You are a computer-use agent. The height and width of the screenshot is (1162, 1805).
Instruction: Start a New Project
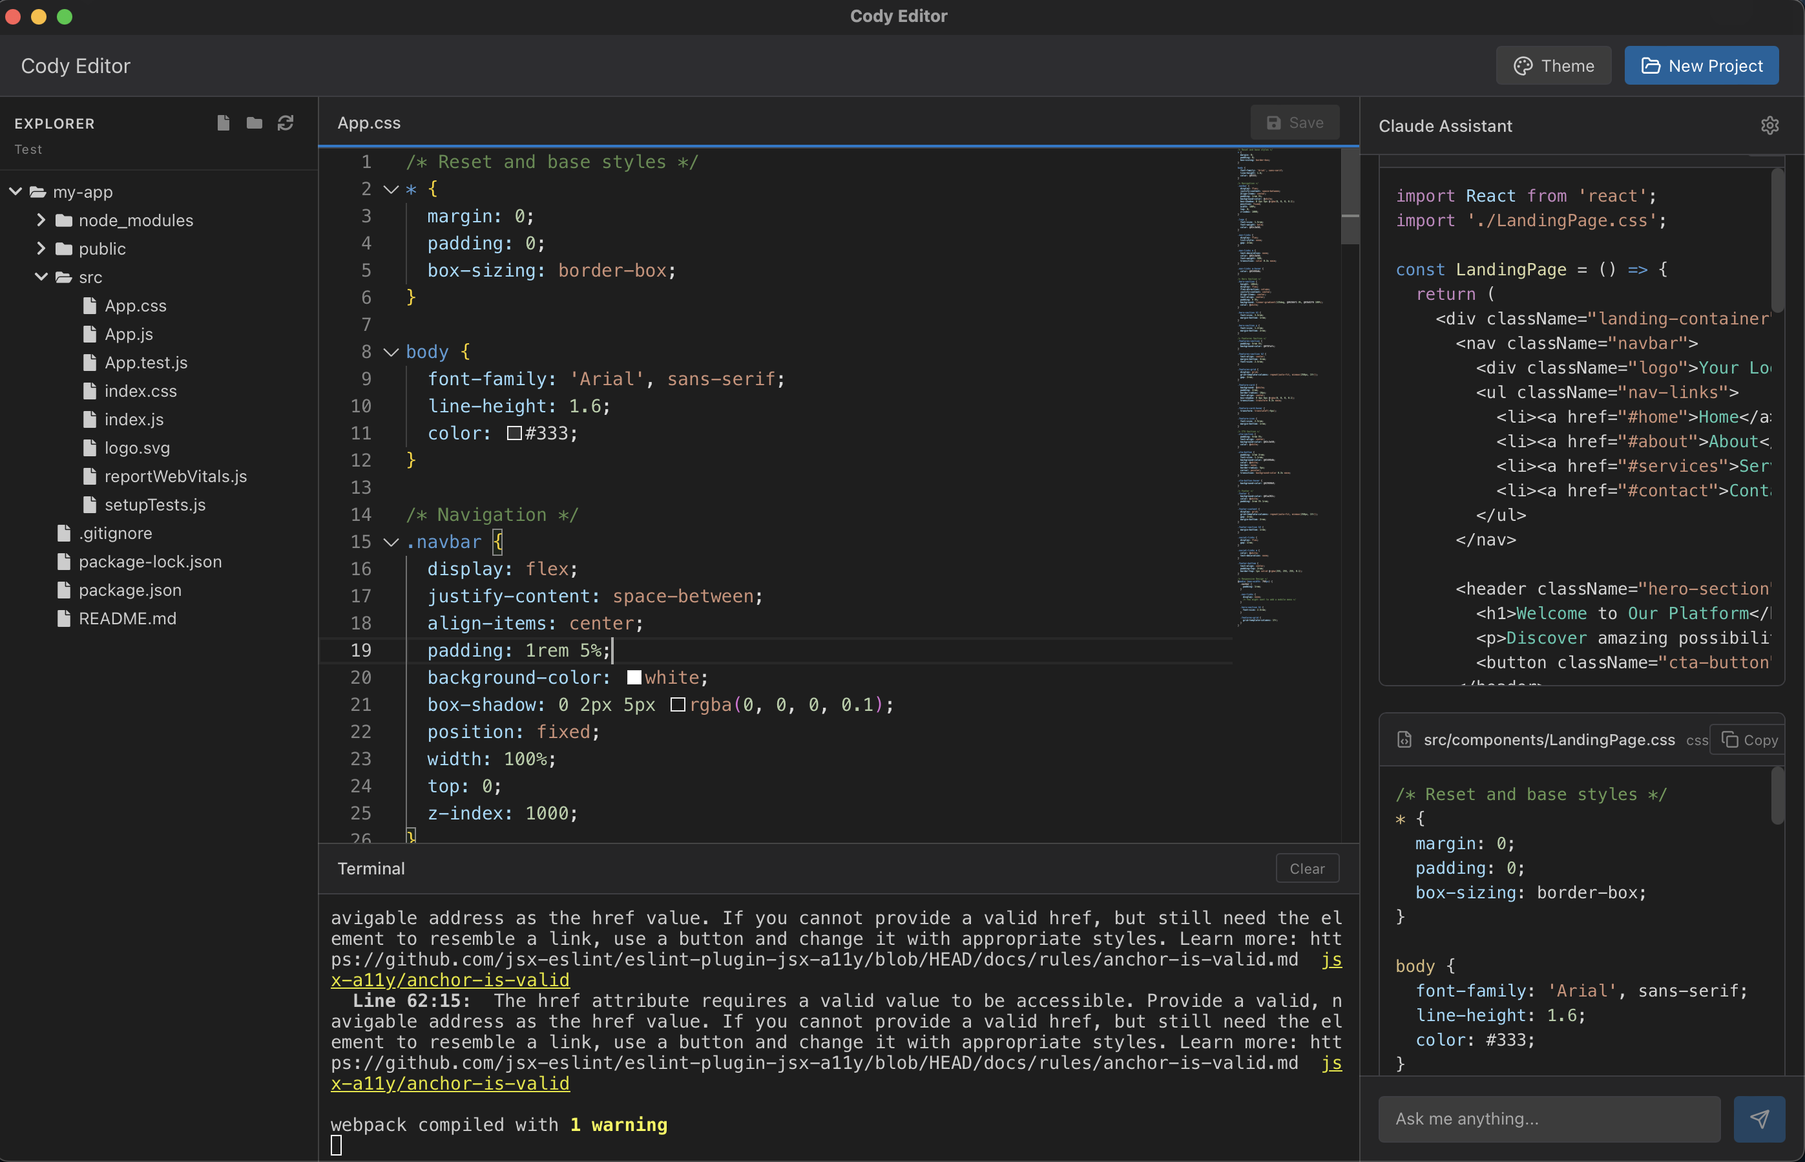click(1702, 66)
